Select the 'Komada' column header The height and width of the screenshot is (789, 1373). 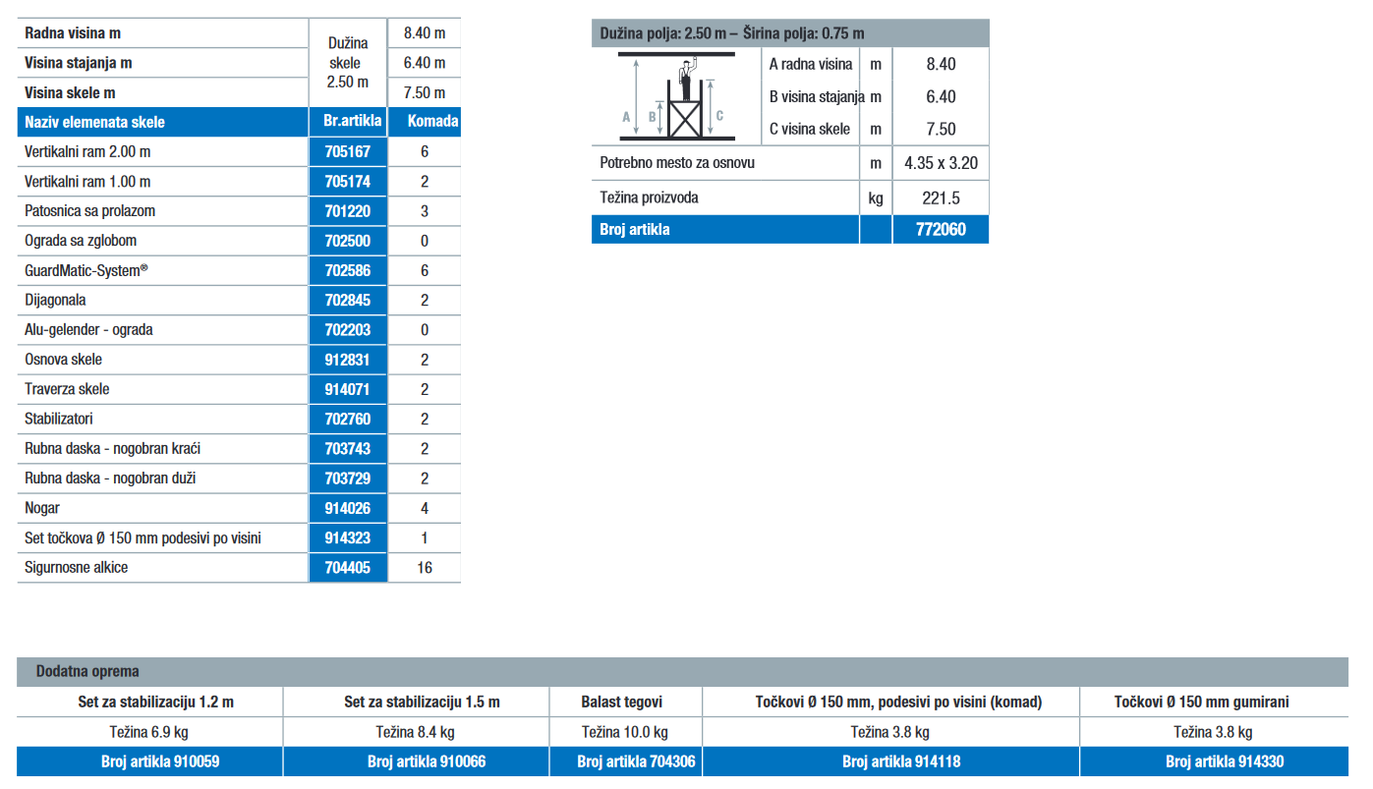click(x=425, y=123)
